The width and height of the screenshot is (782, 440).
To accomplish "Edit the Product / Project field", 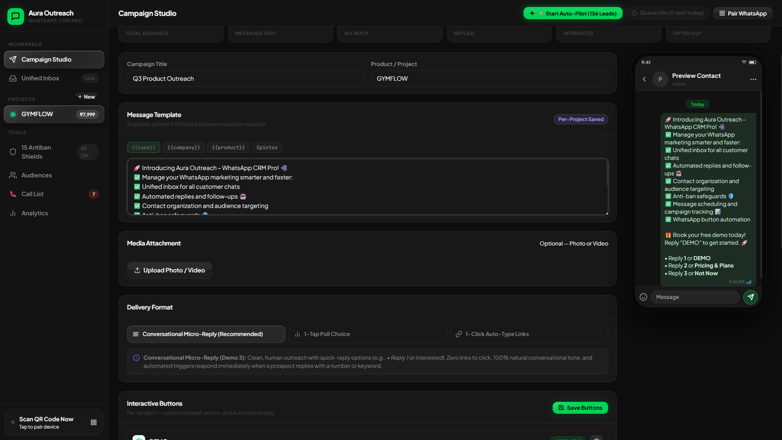I will tap(489, 79).
